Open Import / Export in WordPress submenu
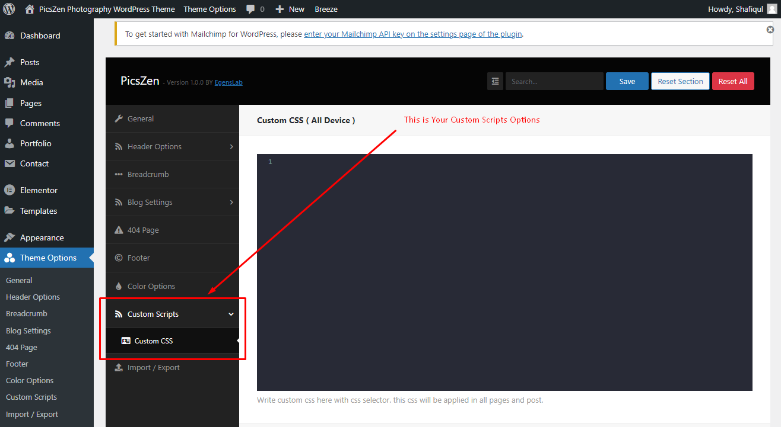The width and height of the screenshot is (781, 427). [x=32, y=414]
